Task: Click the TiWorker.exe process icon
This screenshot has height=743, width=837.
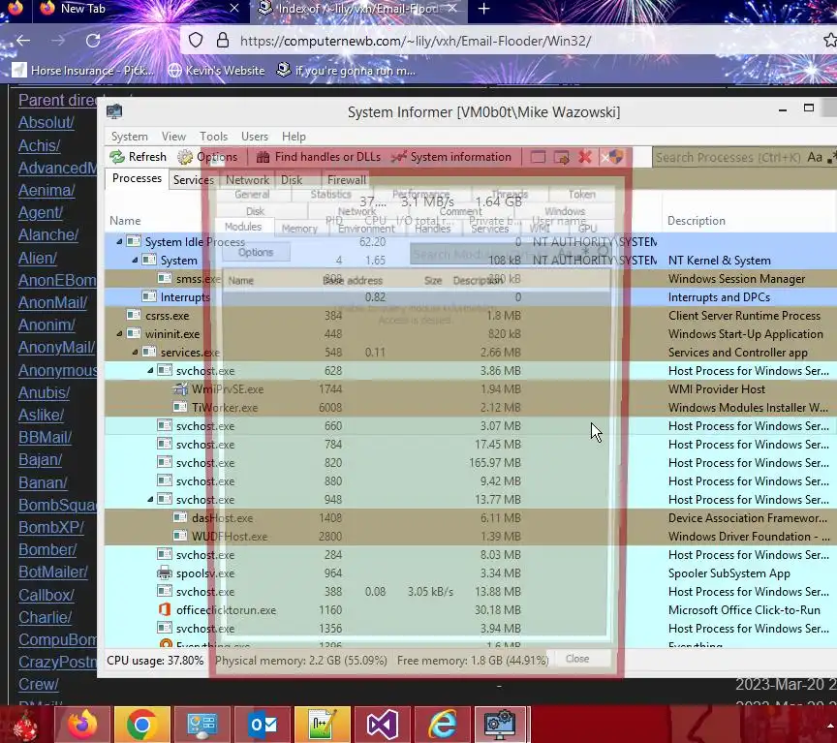Action: click(180, 407)
